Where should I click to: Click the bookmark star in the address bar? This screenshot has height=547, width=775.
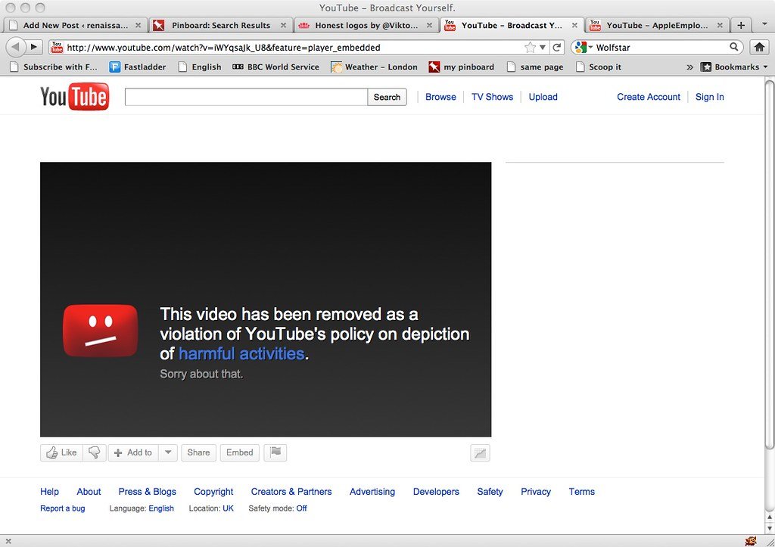coord(532,47)
